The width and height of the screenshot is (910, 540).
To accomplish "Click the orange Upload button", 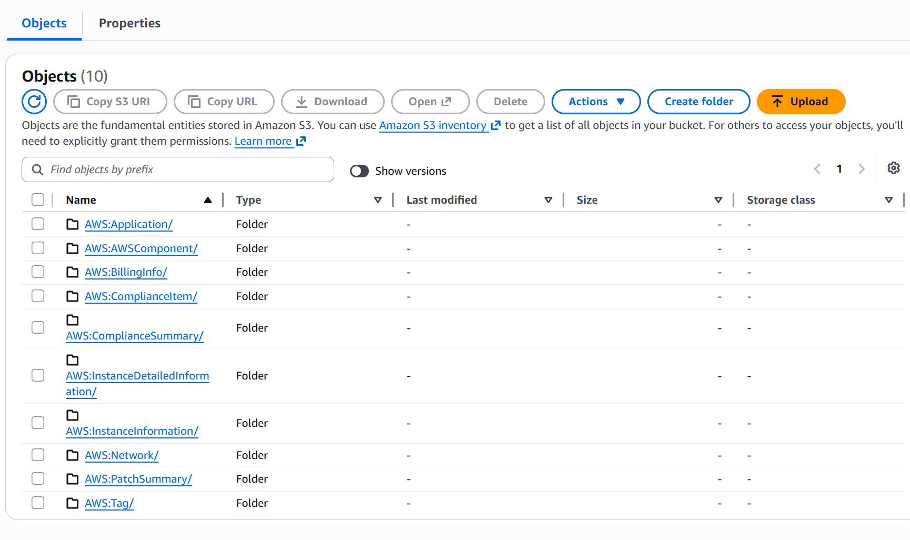I will click(801, 102).
